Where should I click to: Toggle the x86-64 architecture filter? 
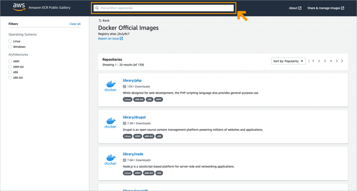tap(10, 77)
